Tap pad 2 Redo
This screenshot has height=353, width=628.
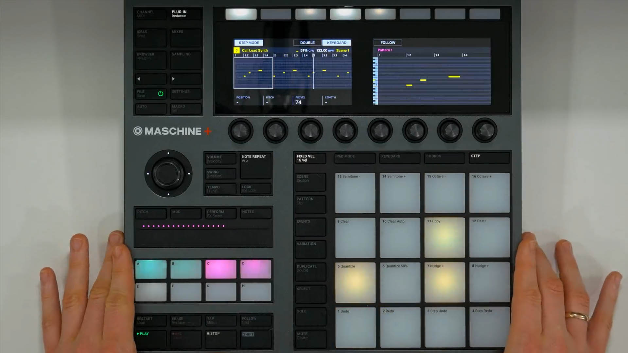pos(400,327)
